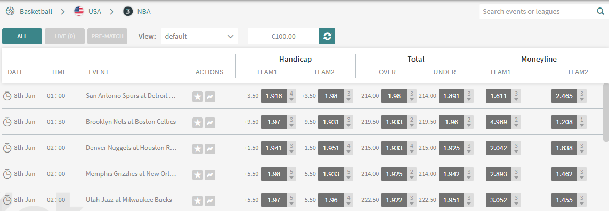Star the Denver Nuggets at Houston event
Screen dimensions: 609x211
pos(198,148)
